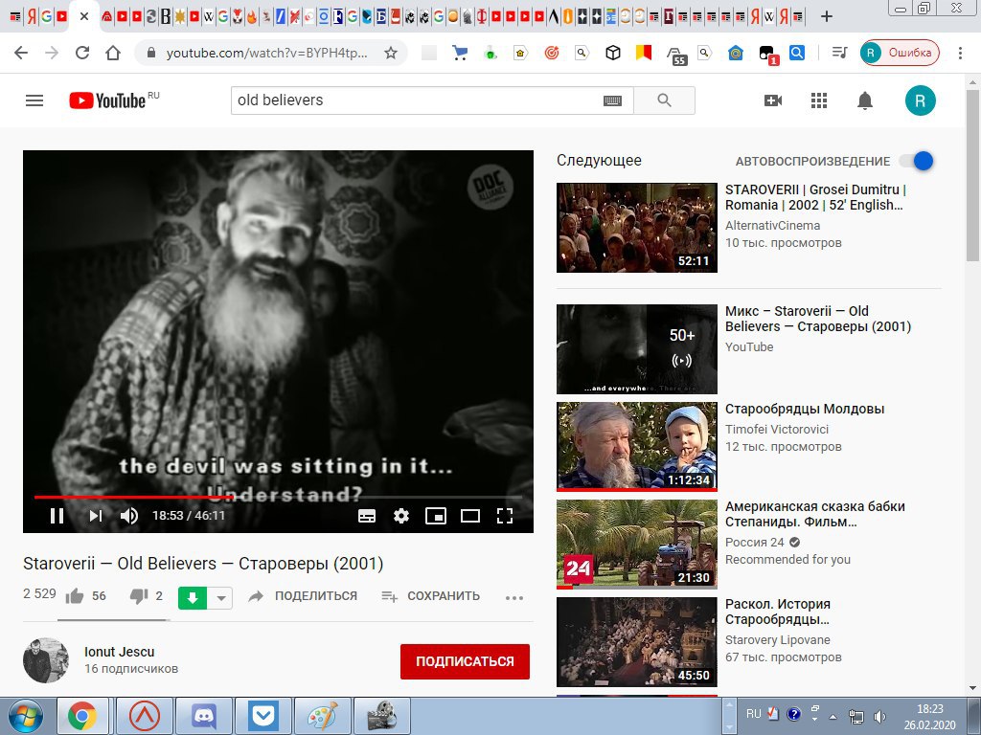Click the search magnifier button

click(665, 100)
